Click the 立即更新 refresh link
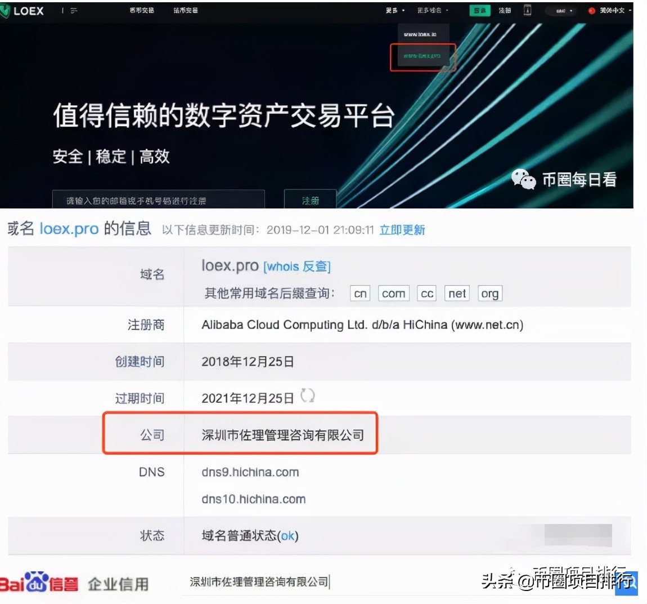The width and height of the screenshot is (647, 604). tap(402, 230)
